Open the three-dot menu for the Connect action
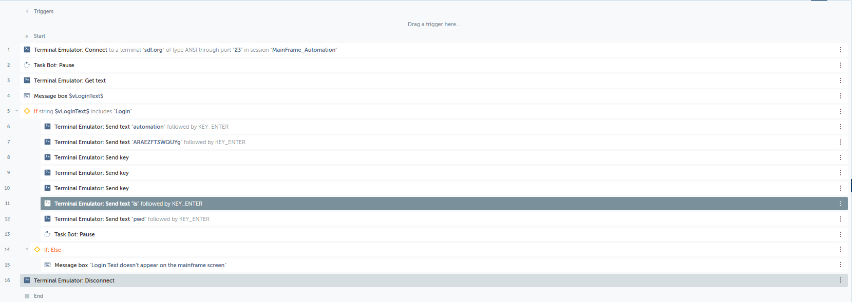The height and width of the screenshot is (302, 852). [x=841, y=50]
